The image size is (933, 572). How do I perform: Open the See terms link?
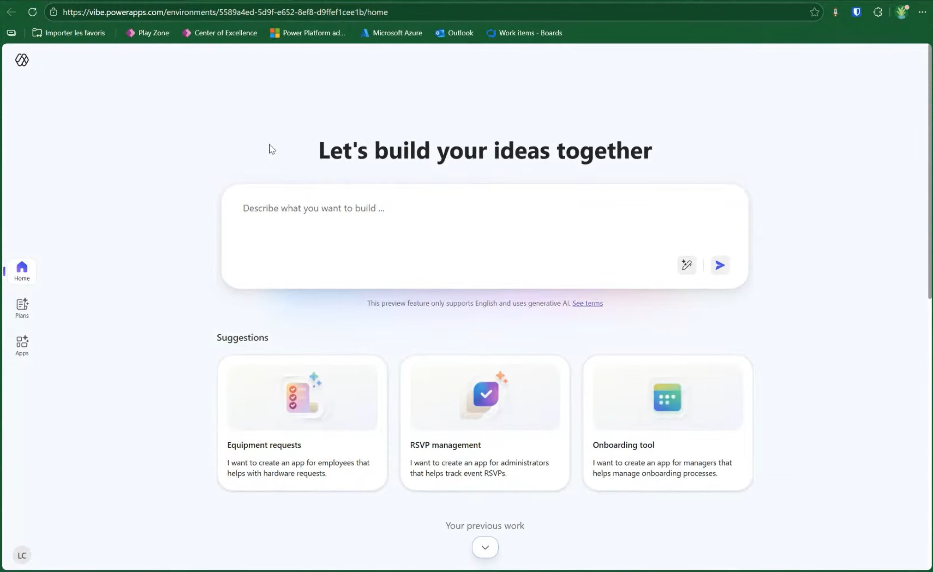(x=587, y=303)
